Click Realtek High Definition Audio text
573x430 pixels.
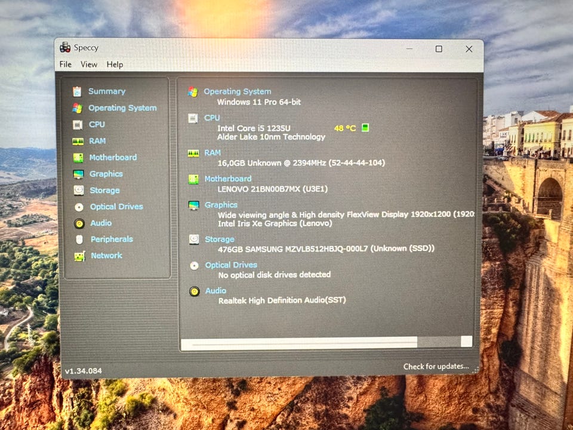point(282,300)
